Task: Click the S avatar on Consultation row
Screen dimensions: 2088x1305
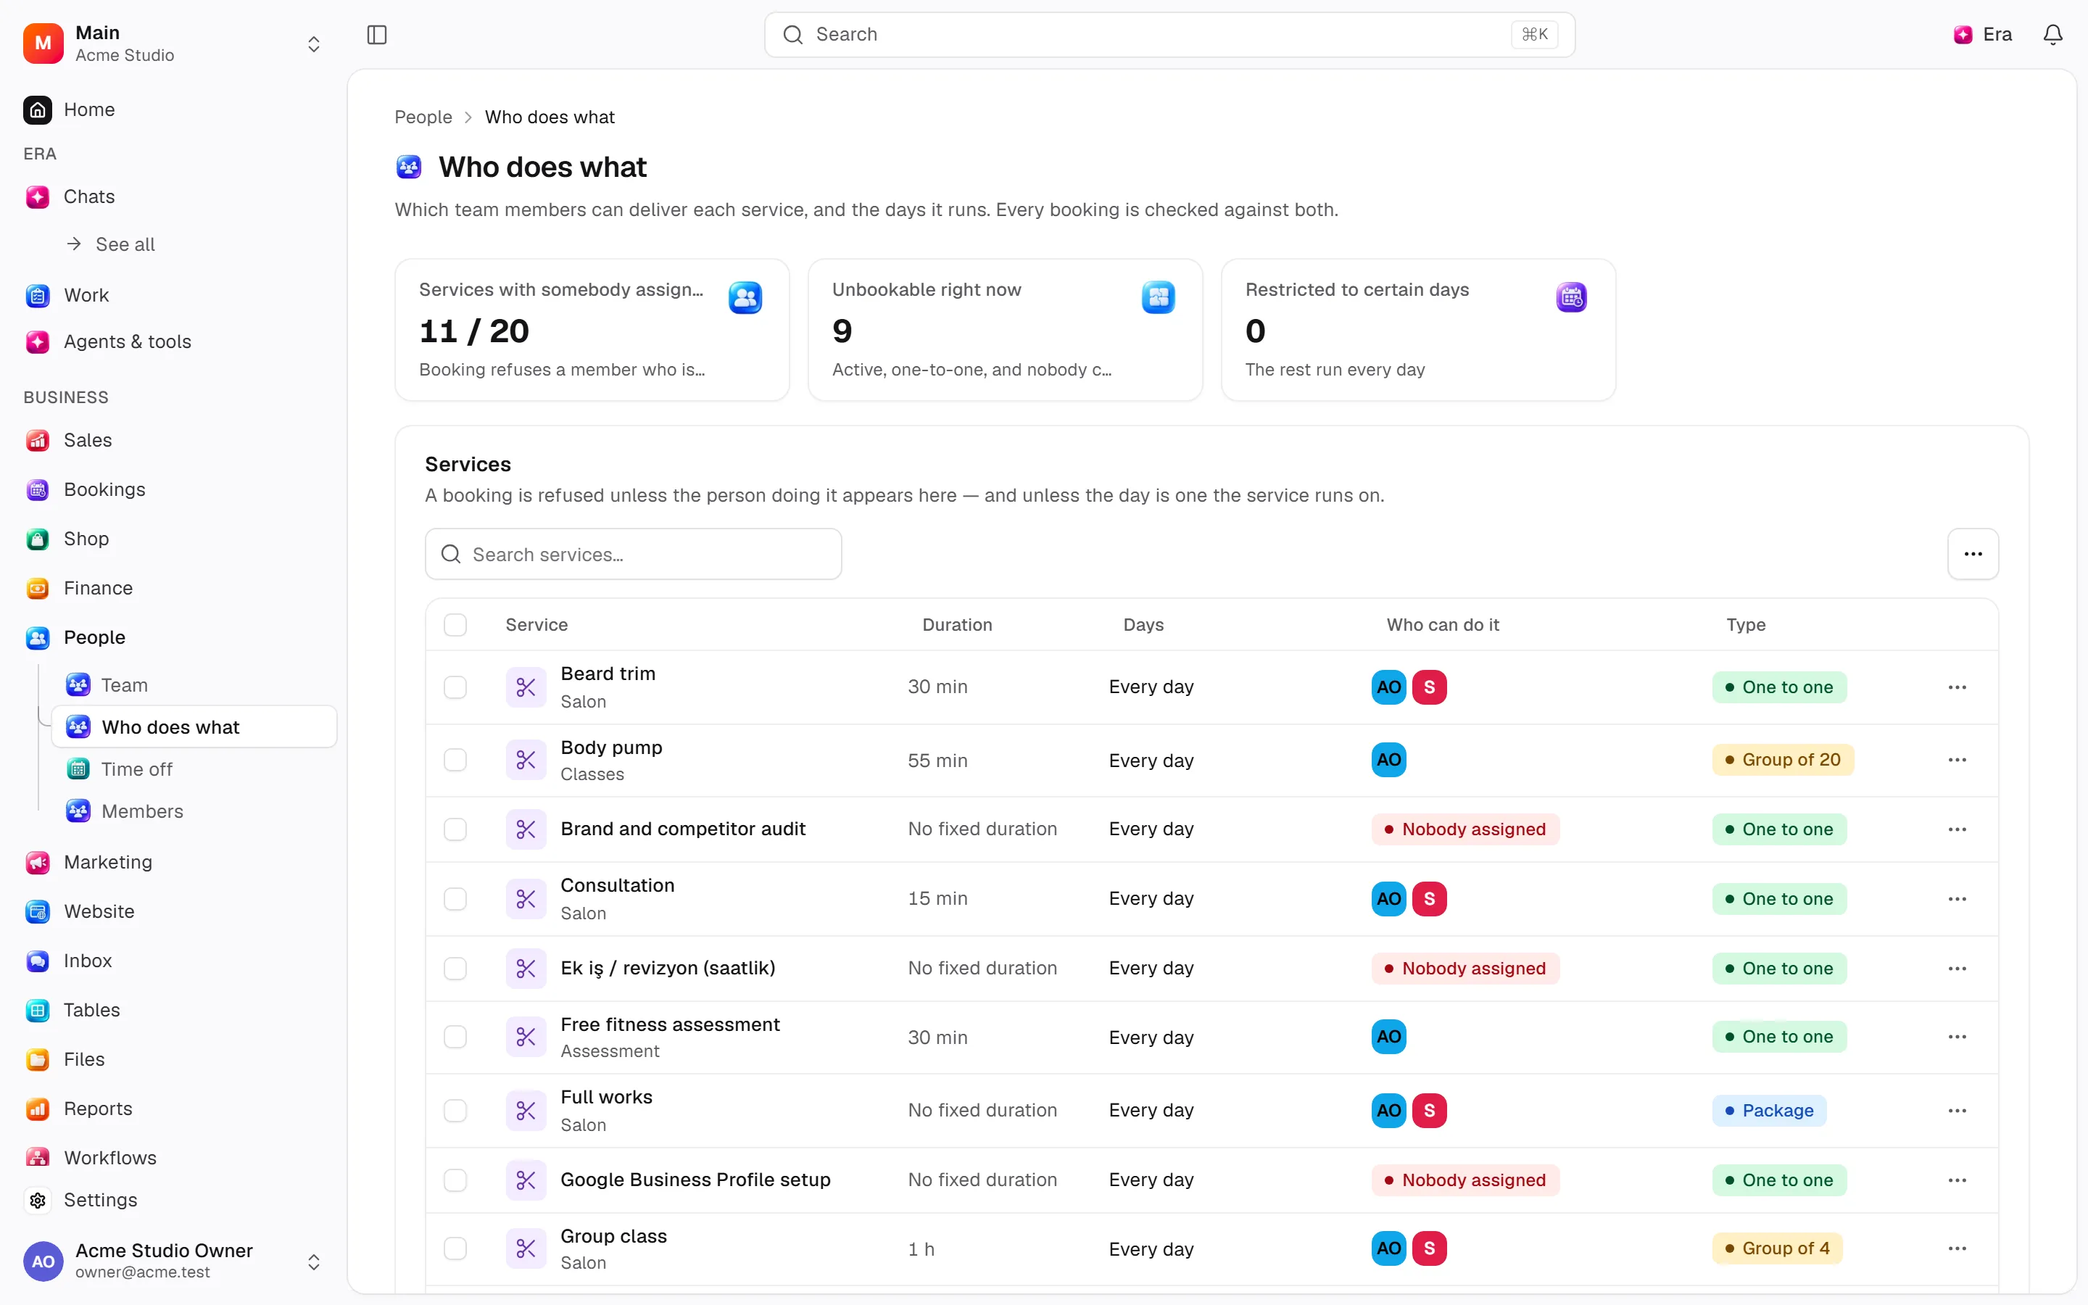Action: (1429, 898)
